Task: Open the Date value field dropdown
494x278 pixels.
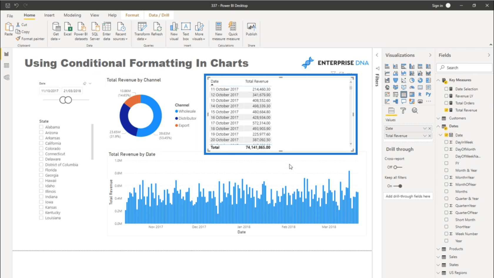Action: pos(425,129)
